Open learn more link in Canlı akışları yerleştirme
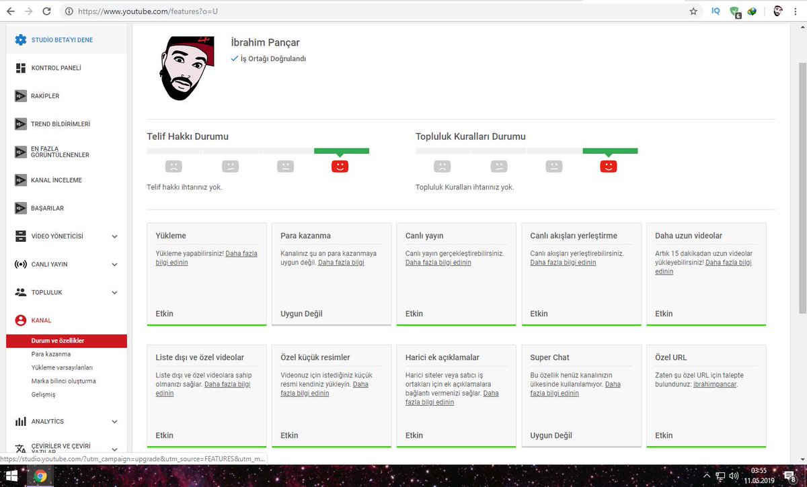807x487 pixels. [x=563, y=263]
